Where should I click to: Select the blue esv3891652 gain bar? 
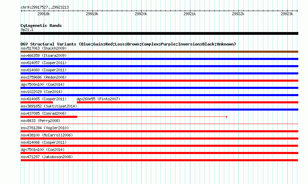[159, 110]
